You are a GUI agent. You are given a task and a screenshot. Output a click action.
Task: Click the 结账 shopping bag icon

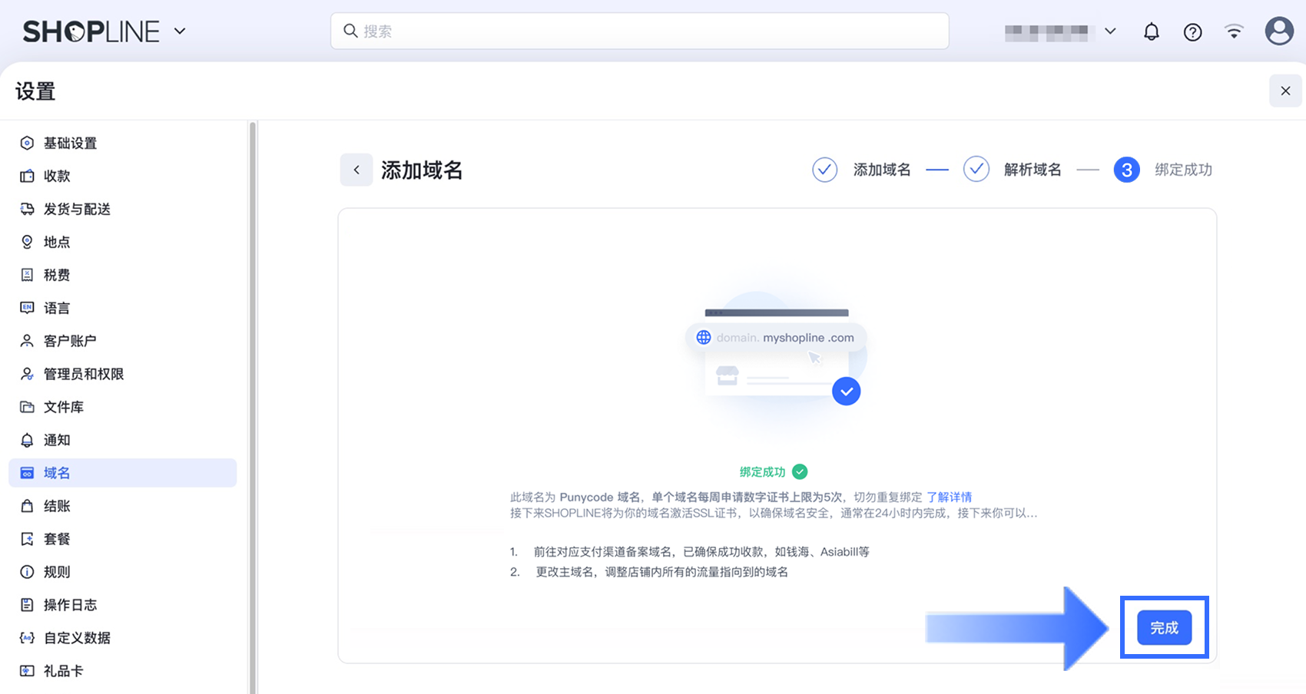click(27, 506)
